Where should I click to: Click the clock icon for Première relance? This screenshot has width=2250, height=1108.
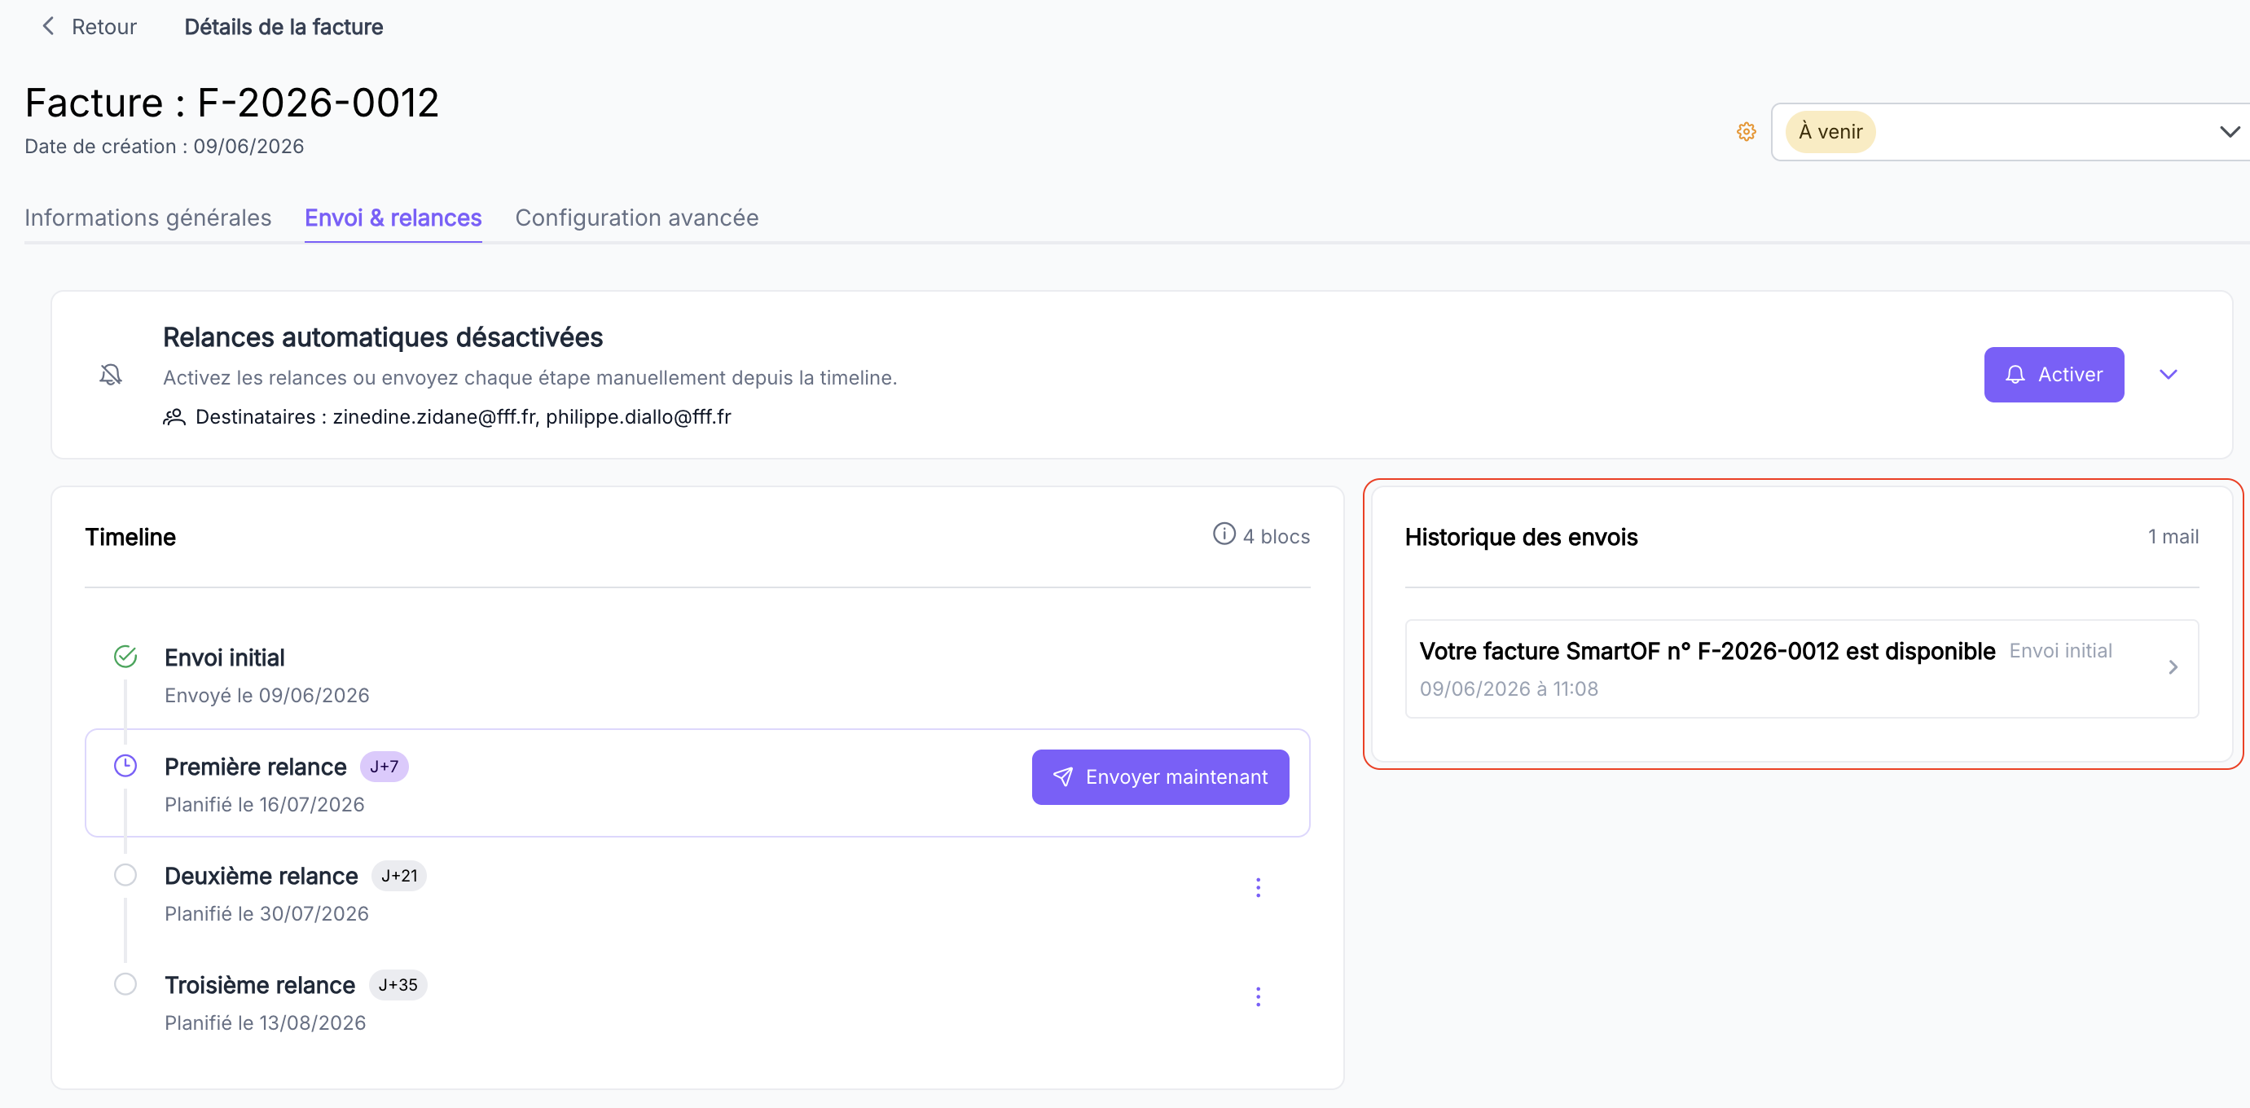(x=125, y=766)
